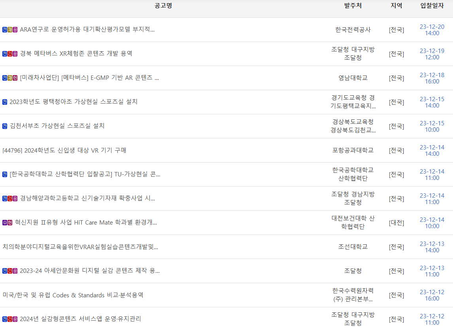Image resolution: width=453 pixels, height=329 pixels.
Task: Click the 경상북도교육청 경상북도김천교... issuer cell
Action: [353, 126]
